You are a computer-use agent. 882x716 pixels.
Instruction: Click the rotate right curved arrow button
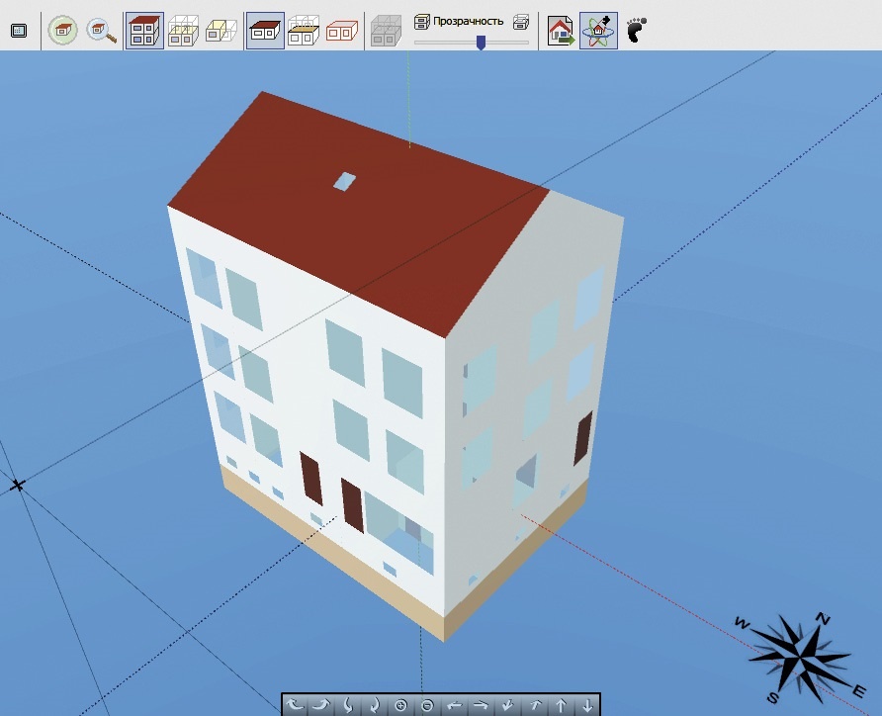click(x=320, y=705)
